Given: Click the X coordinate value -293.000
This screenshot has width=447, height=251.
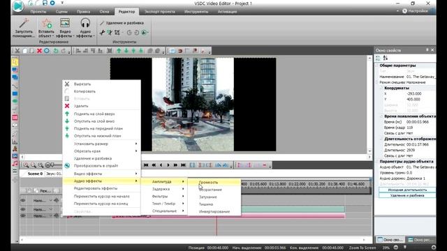Looking at the screenshot, I should coord(414,93).
